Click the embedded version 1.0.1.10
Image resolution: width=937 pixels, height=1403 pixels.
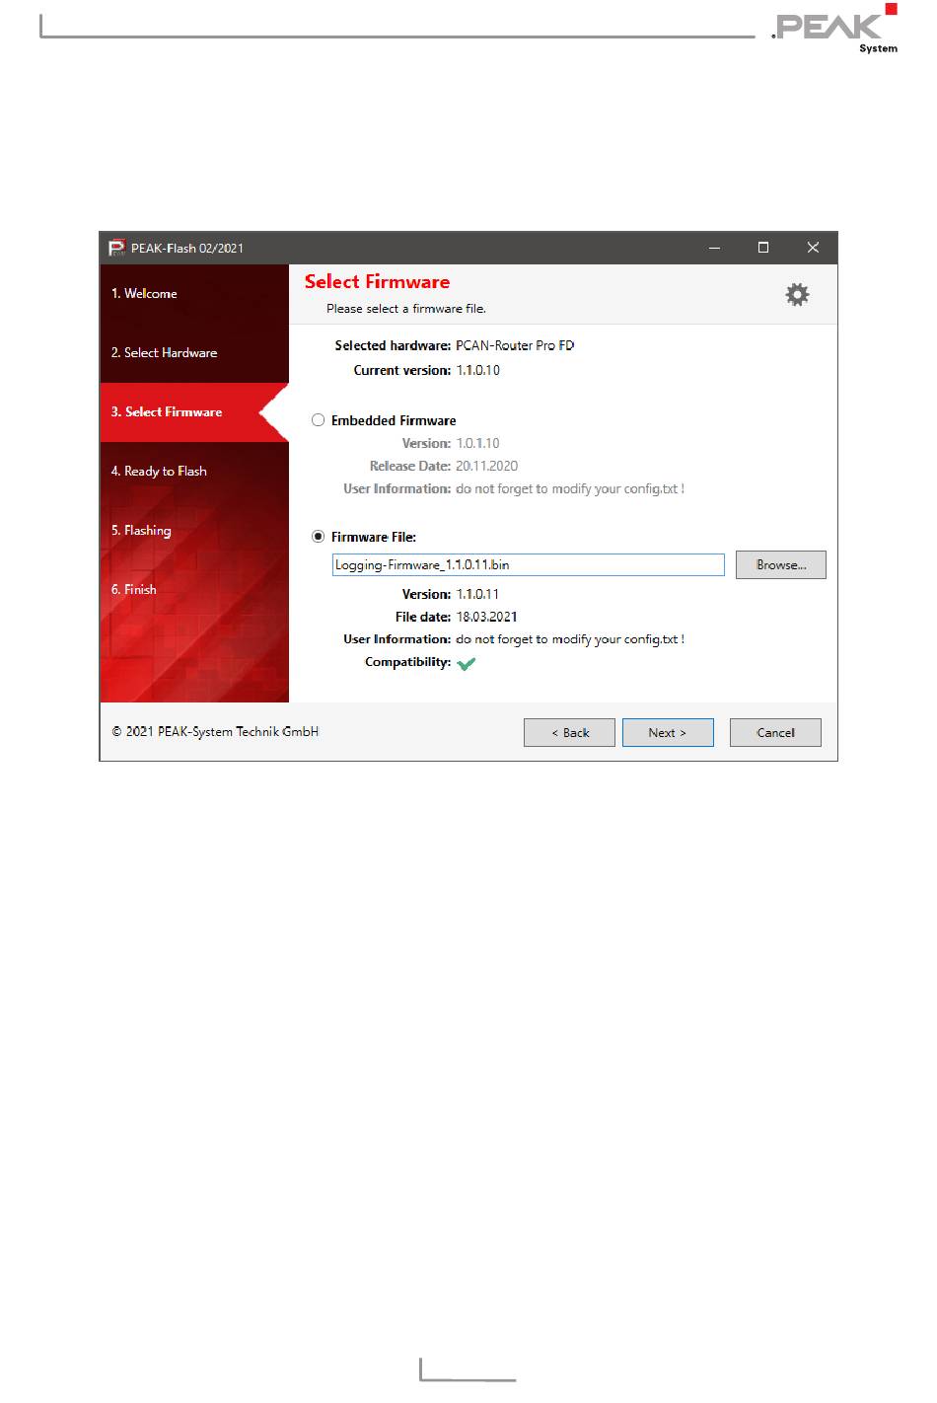[x=477, y=443]
